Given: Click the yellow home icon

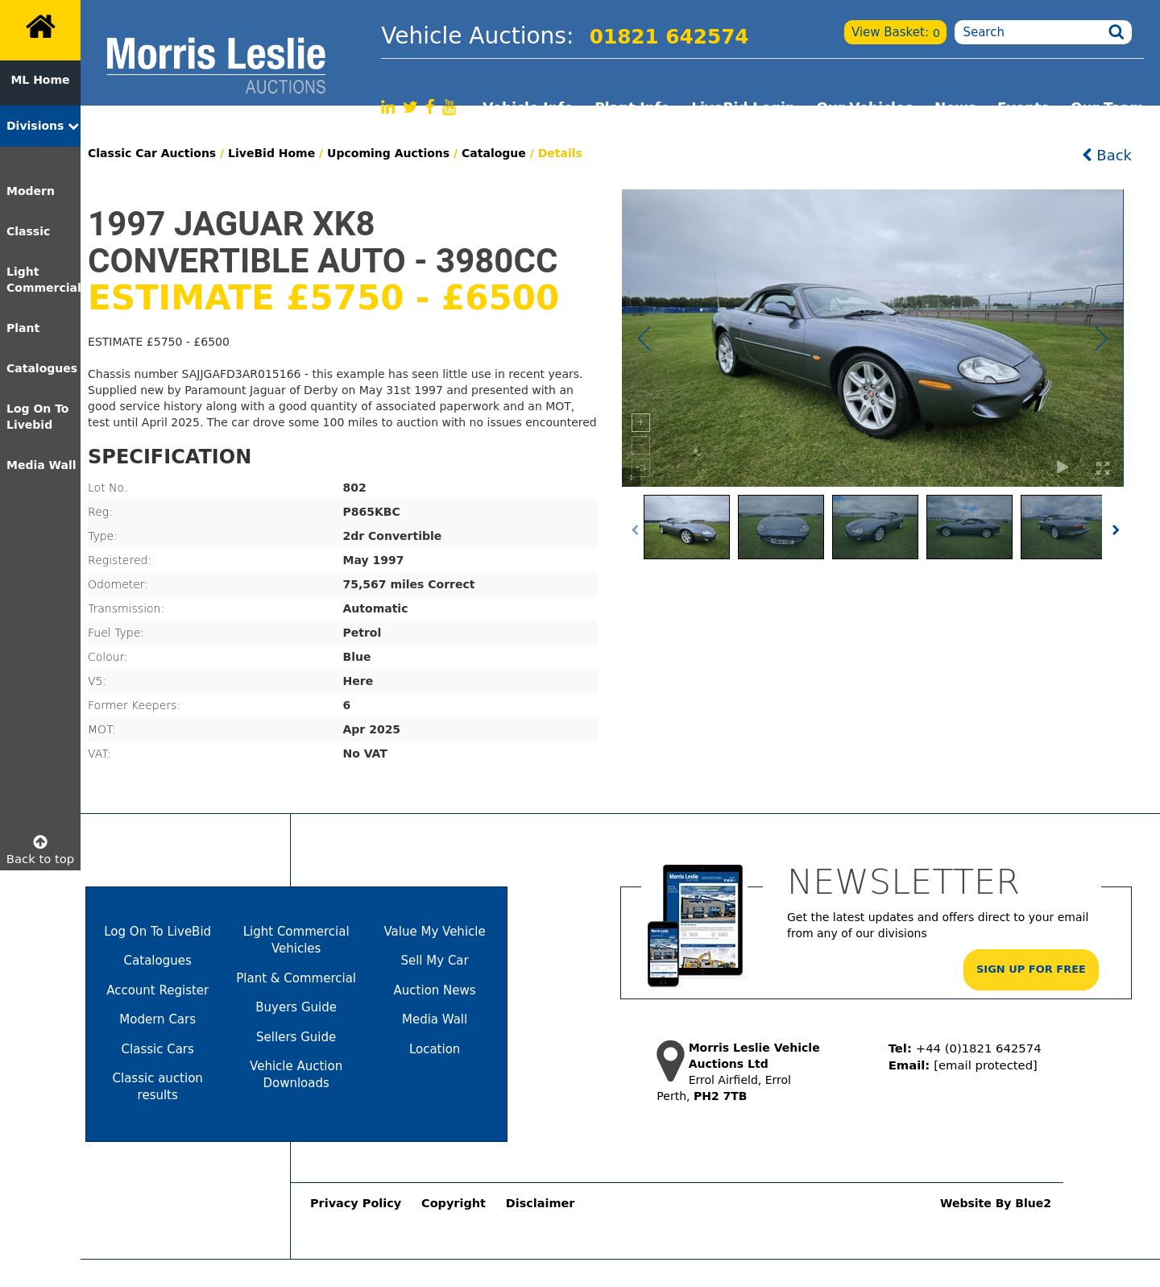Looking at the screenshot, I should (x=40, y=27).
